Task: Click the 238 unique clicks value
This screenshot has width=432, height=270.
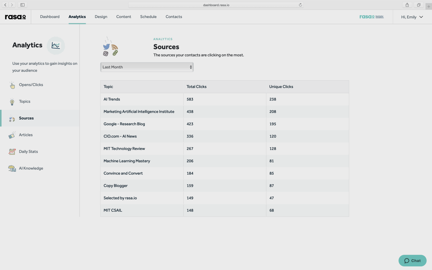Action: pos(273,99)
